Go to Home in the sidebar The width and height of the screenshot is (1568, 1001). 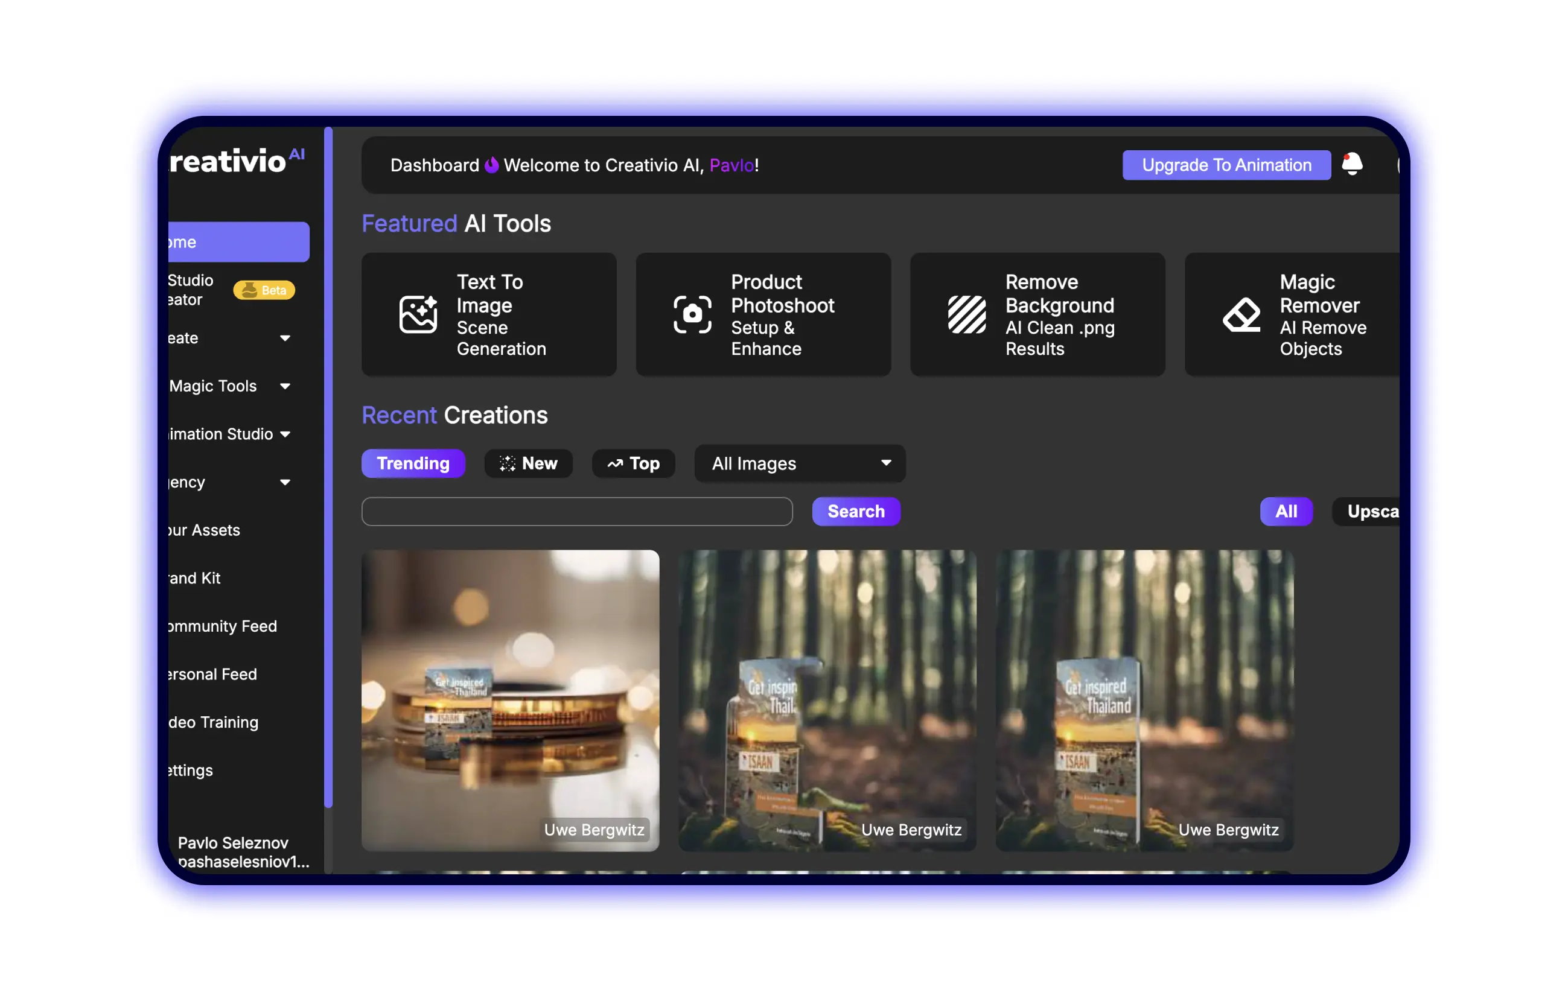point(238,242)
